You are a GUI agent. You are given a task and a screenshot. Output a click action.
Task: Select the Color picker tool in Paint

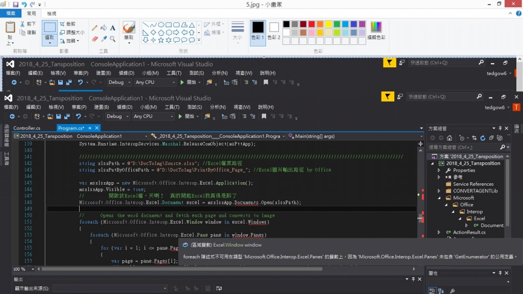point(104,39)
